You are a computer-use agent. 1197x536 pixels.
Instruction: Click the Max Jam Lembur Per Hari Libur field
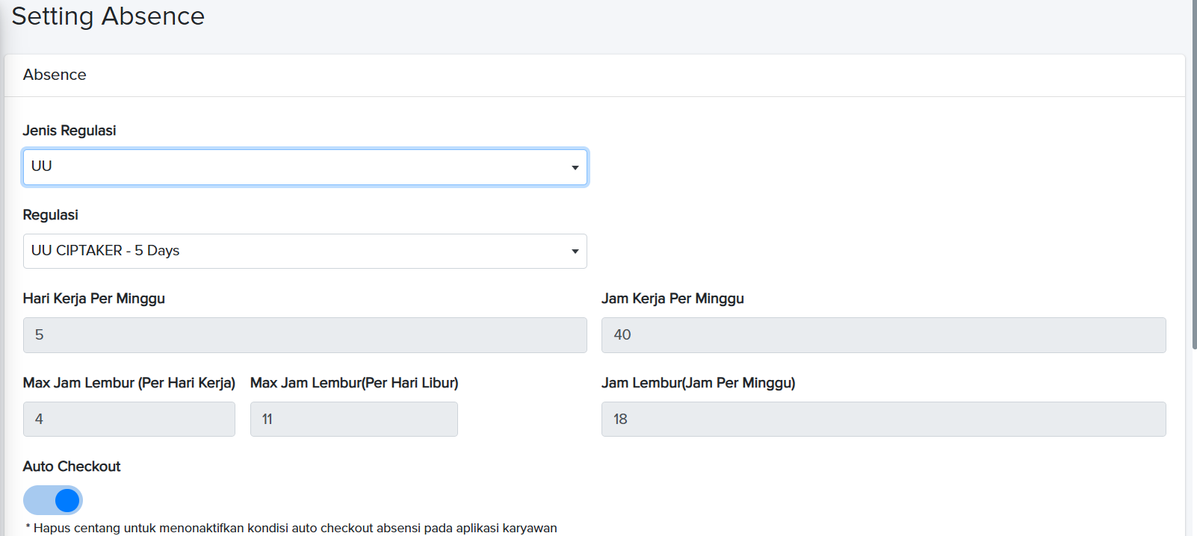[353, 420]
